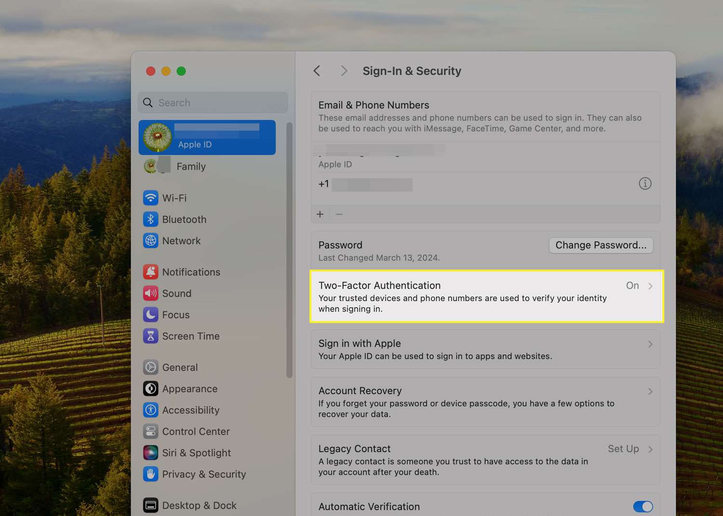Add a new email or phone number
Image resolution: width=723 pixels, height=516 pixels.
tap(320, 214)
